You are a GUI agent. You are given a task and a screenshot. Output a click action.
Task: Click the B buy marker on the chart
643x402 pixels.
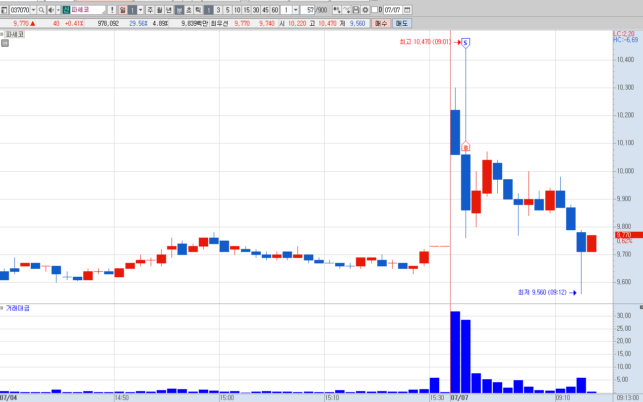[x=466, y=147]
